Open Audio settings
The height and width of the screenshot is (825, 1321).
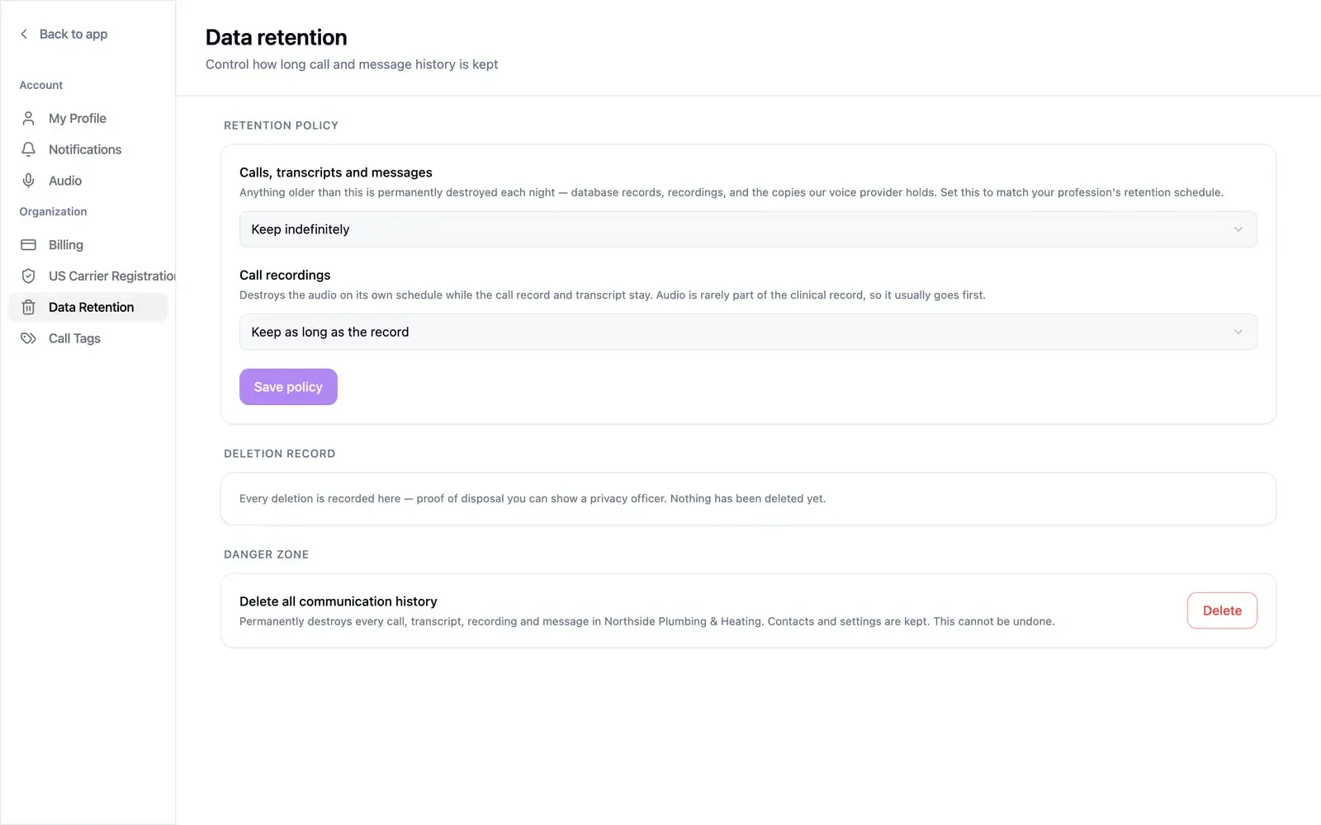pyautogui.click(x=88, y=181)
